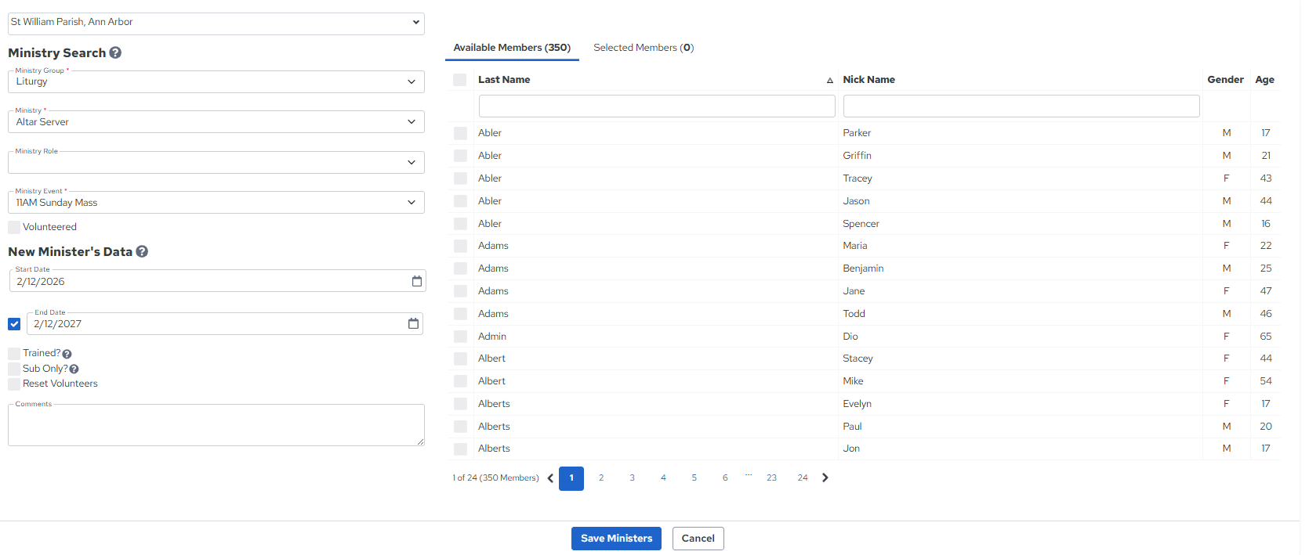Click nick name Benjamin cell
Viewport: 1309px width, 555px height.
click(863, 268)
